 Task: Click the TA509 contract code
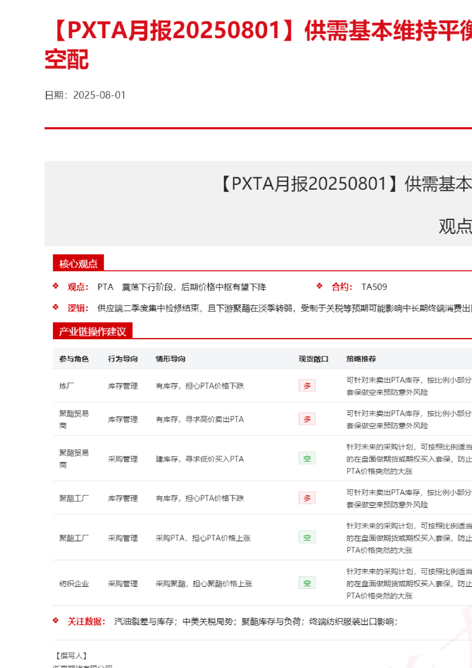click(x=374, y=287)
